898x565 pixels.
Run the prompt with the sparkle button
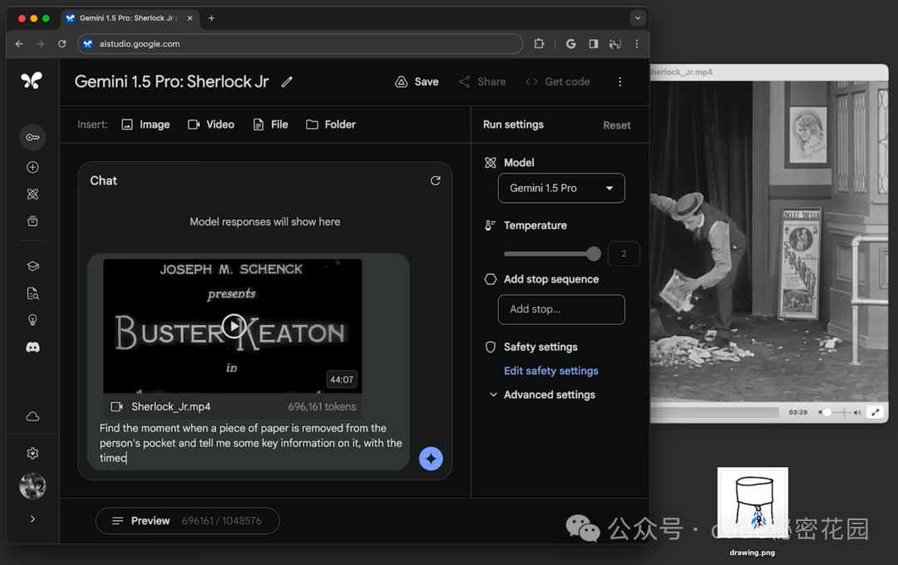431,459
